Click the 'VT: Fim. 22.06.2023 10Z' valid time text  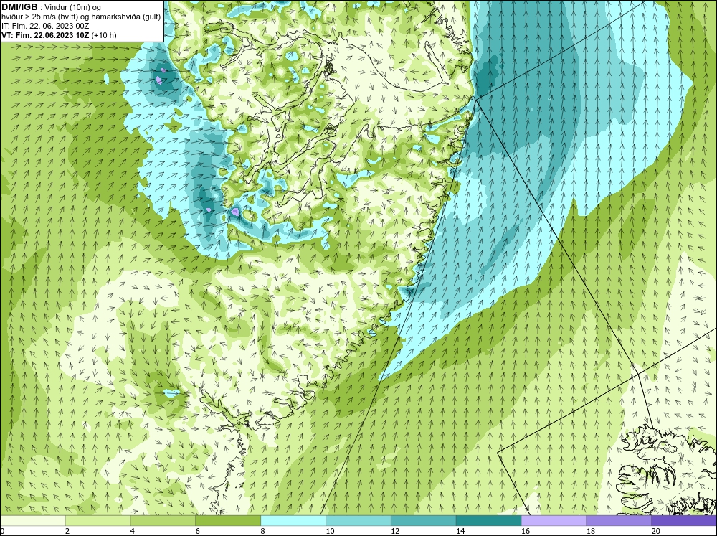click(x=46, y=35)
